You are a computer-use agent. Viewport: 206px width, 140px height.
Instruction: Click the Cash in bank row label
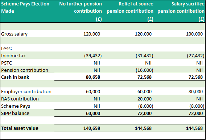tap(15, 77)
